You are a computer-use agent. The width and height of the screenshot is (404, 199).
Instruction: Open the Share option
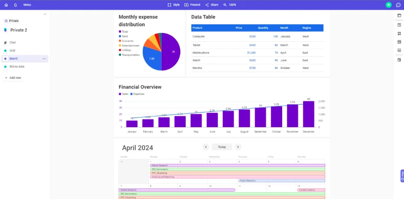coord(212,5)
